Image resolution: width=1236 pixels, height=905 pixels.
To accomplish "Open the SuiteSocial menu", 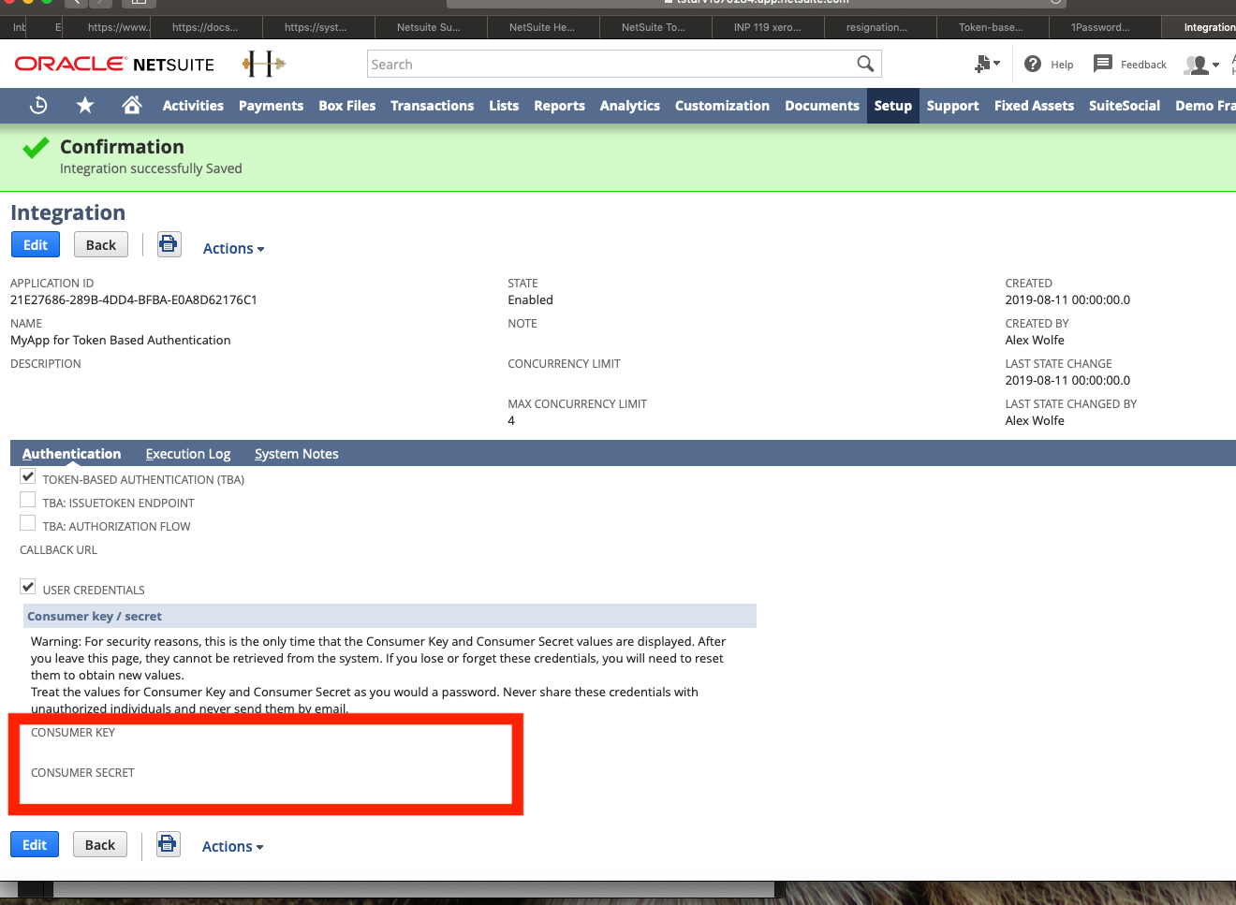I will [x=1124, y=106].
